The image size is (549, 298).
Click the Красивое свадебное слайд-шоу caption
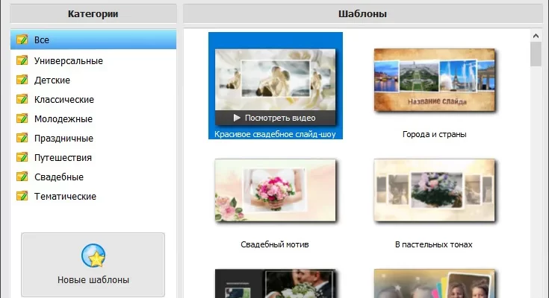275,134
